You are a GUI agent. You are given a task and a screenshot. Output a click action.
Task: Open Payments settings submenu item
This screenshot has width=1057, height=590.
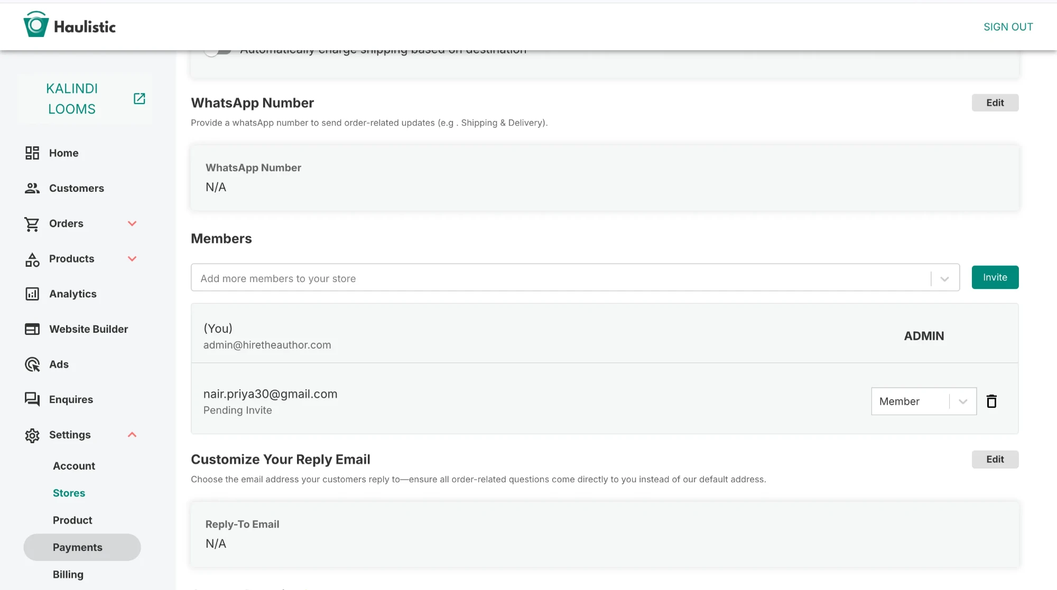[78, 548]
